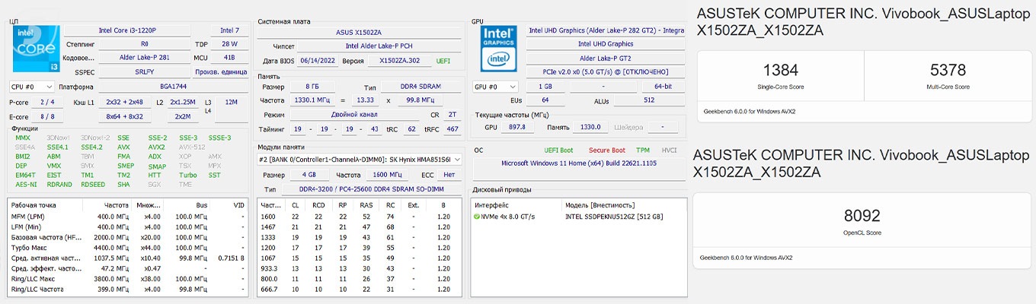This screenshot has width=1036, height=304.
Task: Select the 'Турбо Макс' row in clocks table
Action: 128,248
